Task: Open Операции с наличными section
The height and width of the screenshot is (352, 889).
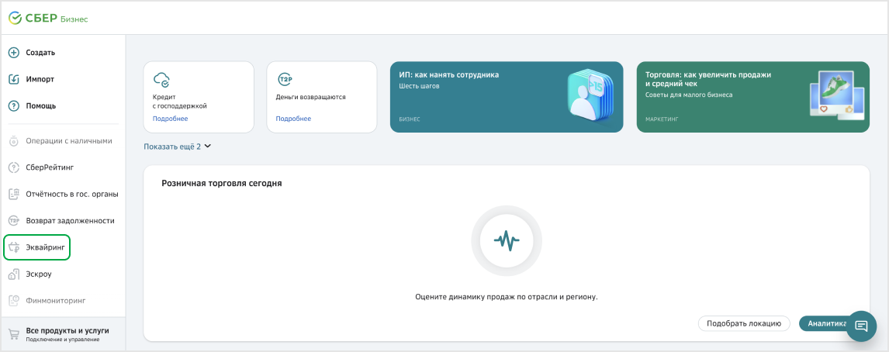Action: coord(69,141)
